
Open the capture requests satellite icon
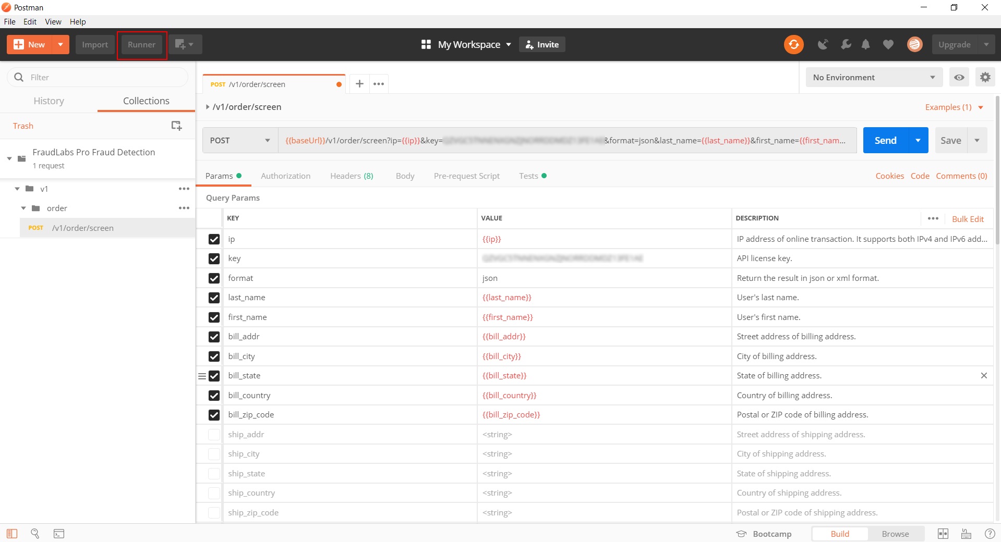[823, 44]
